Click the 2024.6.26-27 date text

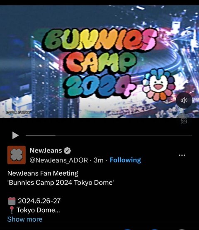(x=39, y=201)
